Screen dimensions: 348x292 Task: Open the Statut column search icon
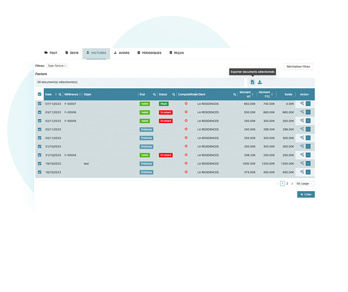click(x=173, y=94)
